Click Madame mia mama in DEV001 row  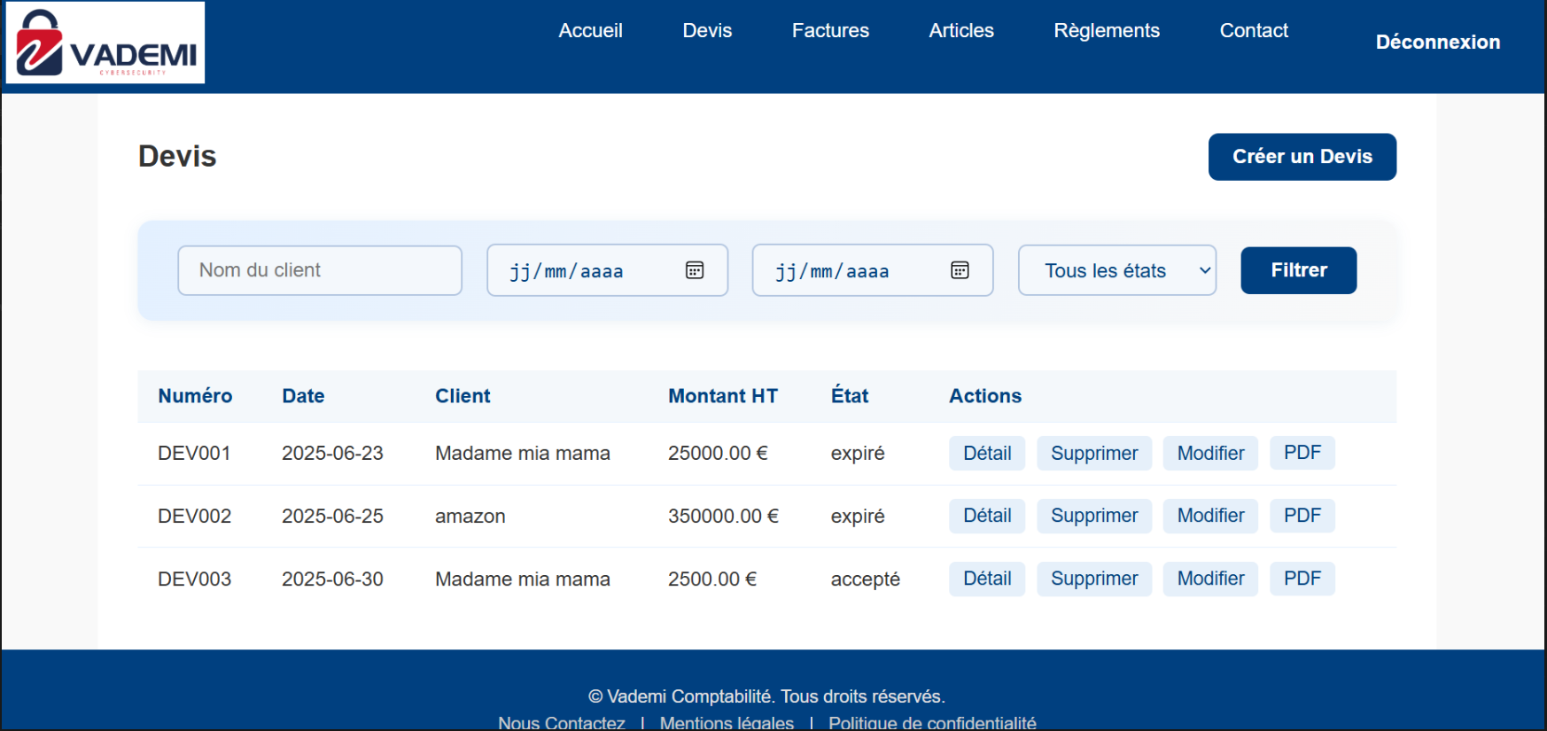pyautogui.click(x=523, y=453)
